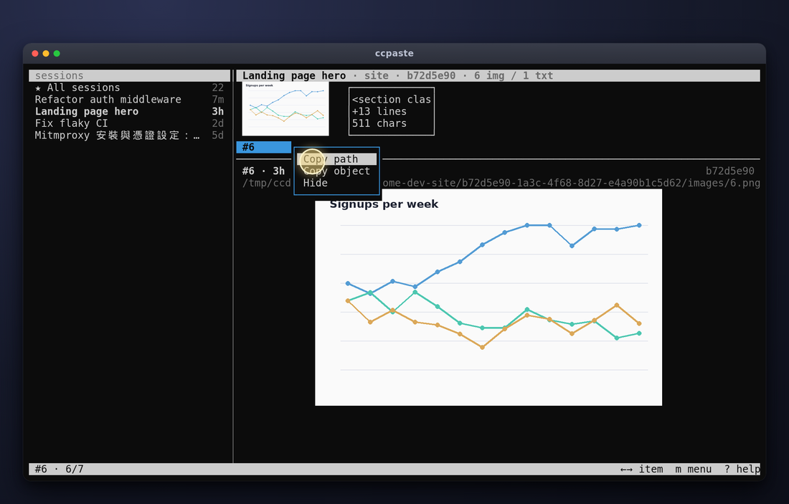
Task: Select Hide in the context menu
Action: (336, 183)
